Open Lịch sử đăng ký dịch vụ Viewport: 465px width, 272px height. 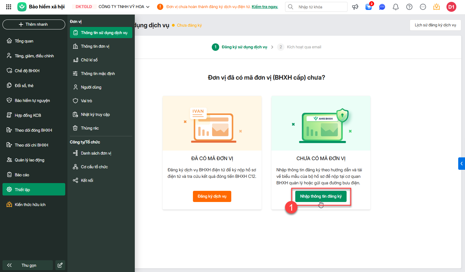435,25
